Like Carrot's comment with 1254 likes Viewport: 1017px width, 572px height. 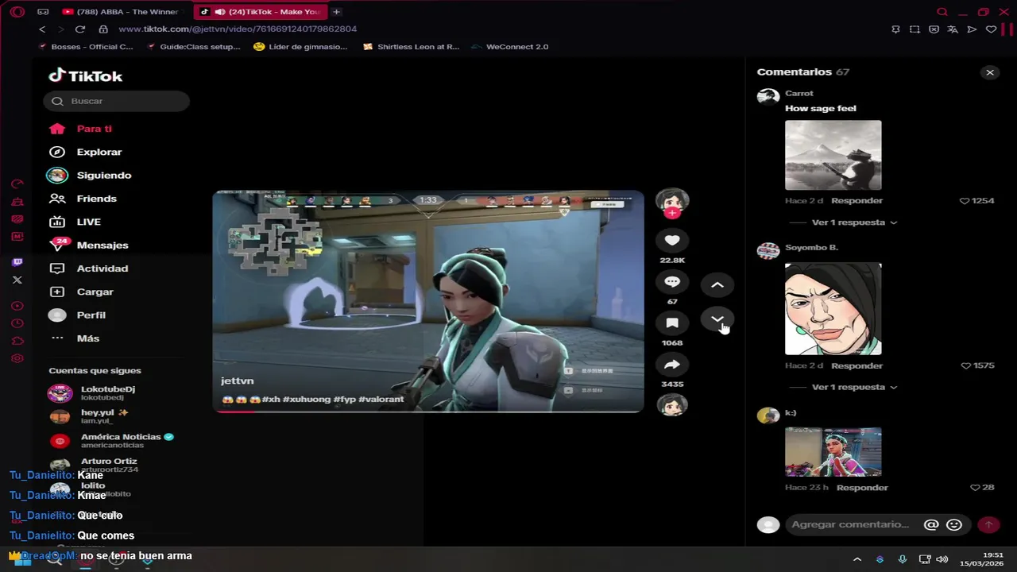tap(965, 201)
